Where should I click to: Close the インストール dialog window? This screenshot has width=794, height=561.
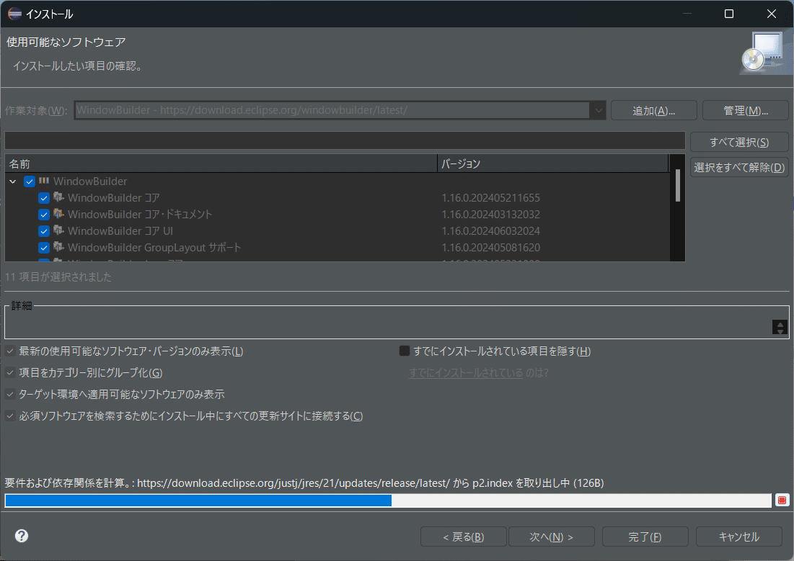[x=771, y=14]
